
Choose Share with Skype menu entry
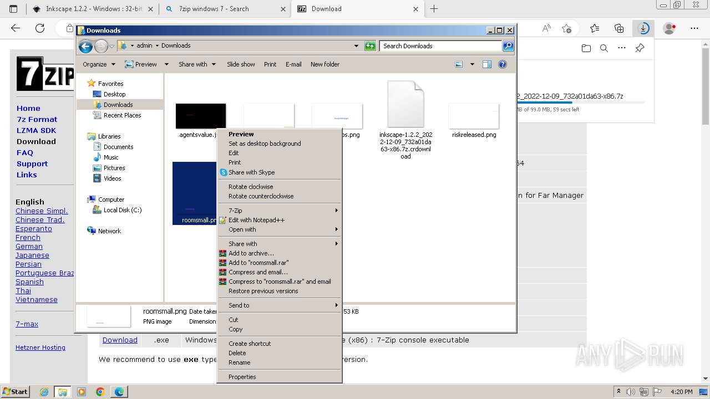pos(279,172)
